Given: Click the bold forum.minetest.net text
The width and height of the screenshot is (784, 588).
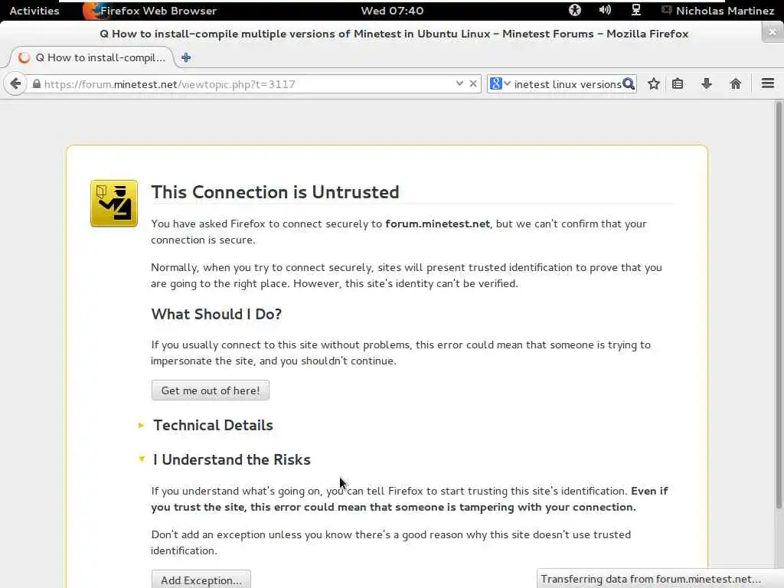Looking at the screenshot, I should pos(437,224).
